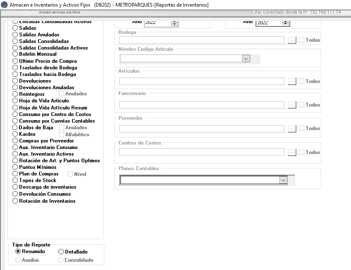Click the left Año spinner control

[x=174, y=23]
